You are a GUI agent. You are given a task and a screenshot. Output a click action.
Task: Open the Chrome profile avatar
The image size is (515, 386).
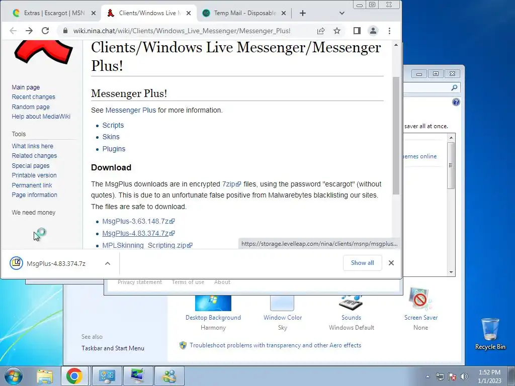coord(373,31)
